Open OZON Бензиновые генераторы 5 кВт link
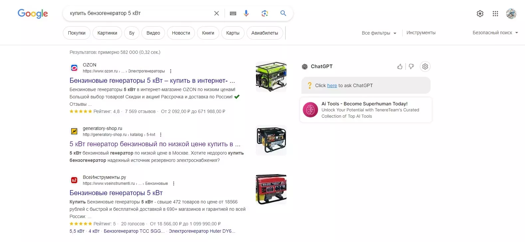This screenshot has width=525, height=242. point(152,80)
